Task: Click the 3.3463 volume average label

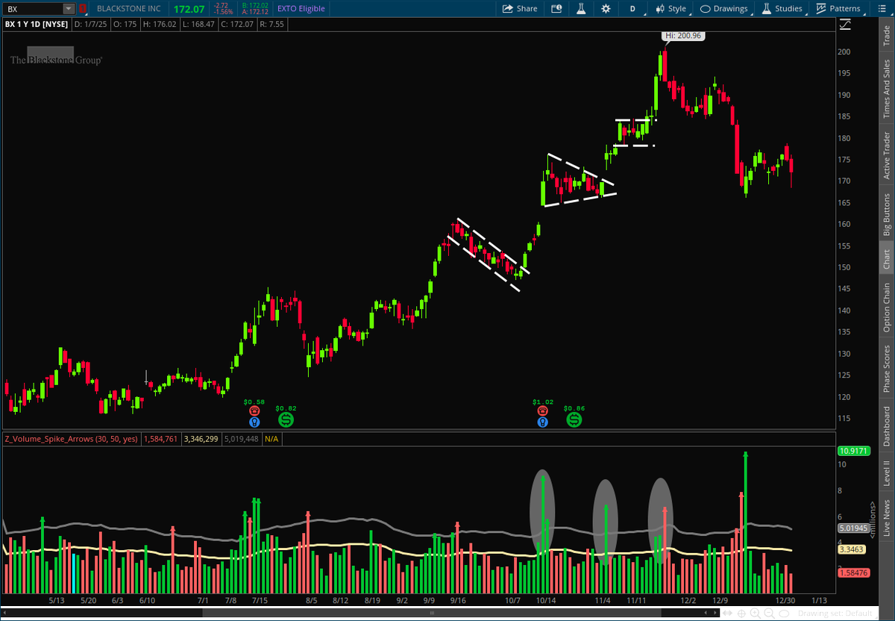Action: pos(850,549)
